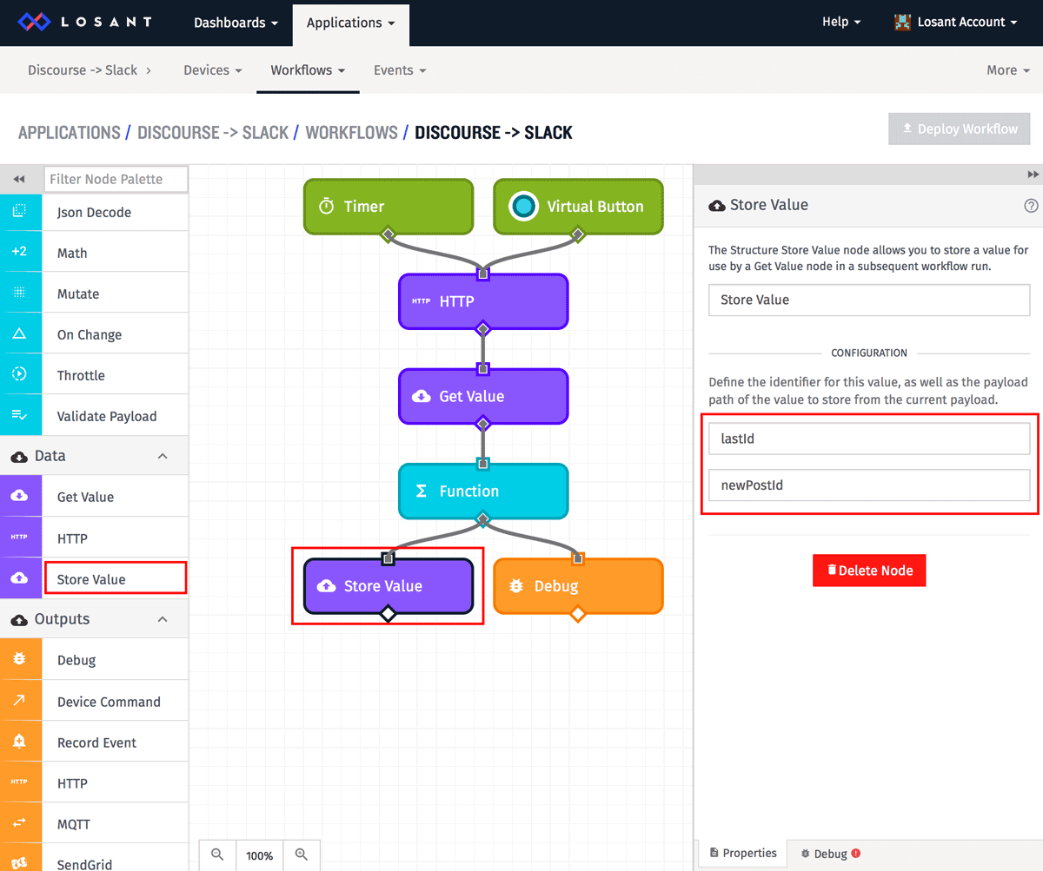Viewport: 1043px width, 871px height.
Task: Click the Store Value cloud icon in the palette
Action: click(x=20, y=578)
